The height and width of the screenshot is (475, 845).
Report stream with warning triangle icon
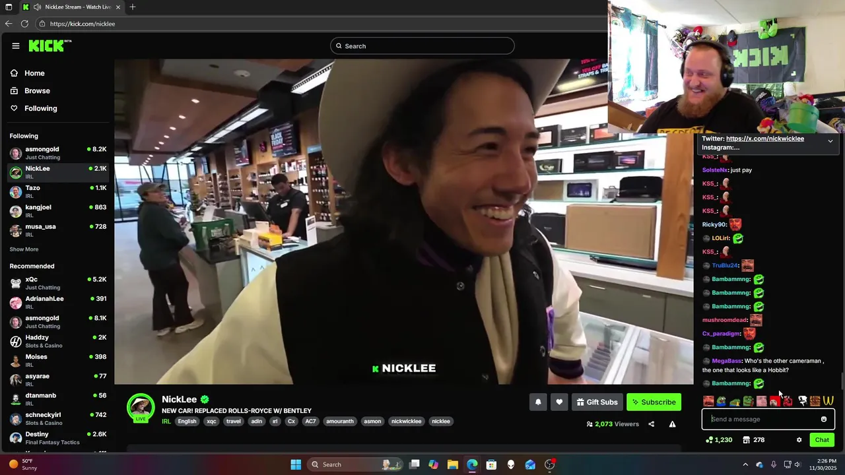click(672, 424)
